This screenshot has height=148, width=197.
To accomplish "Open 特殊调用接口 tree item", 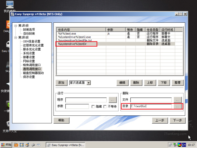I will point(32,65).
